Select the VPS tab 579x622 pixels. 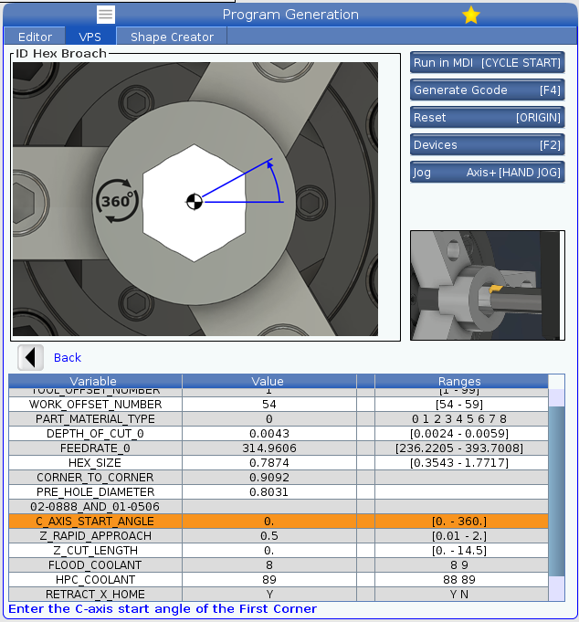coord(90,37)
